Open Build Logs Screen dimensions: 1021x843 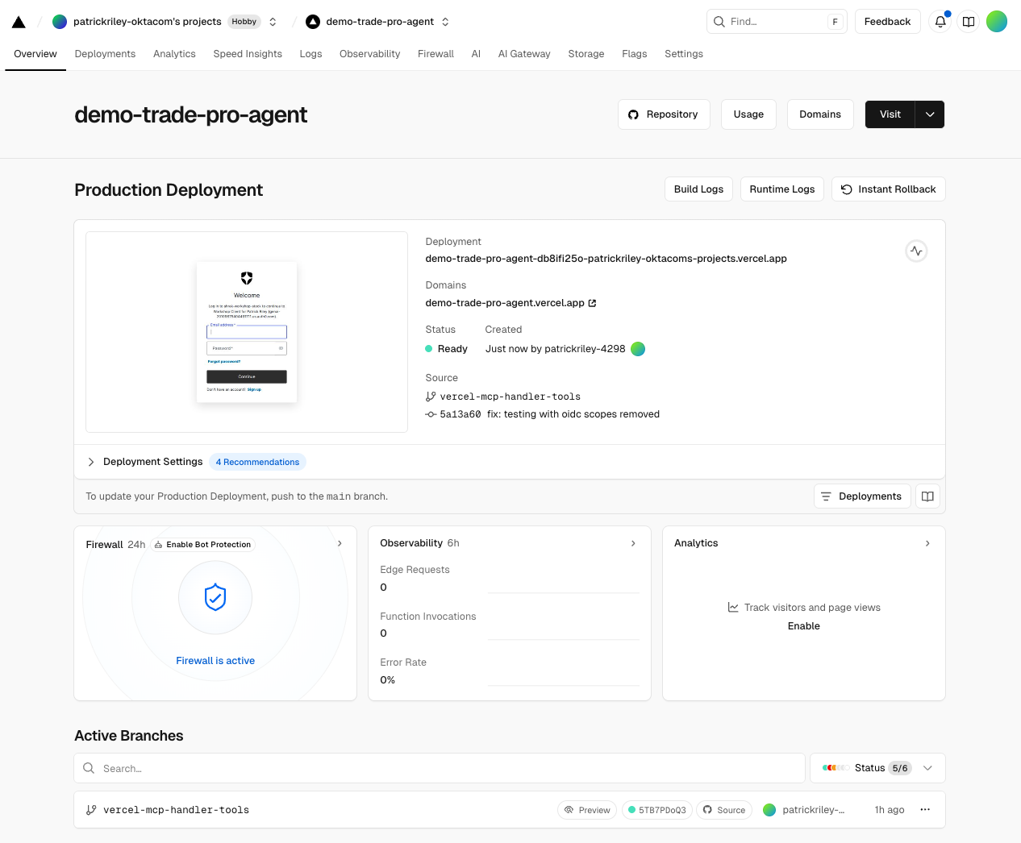(698, 189)
